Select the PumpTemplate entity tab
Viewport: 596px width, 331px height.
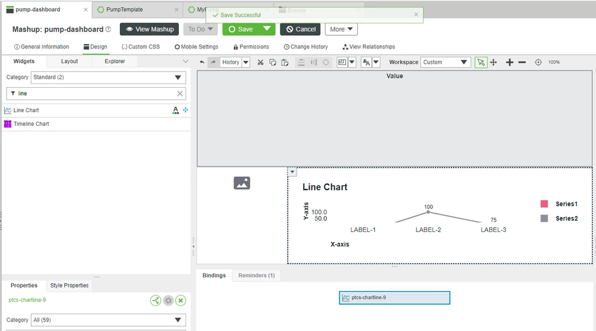(x=124, y=10)
